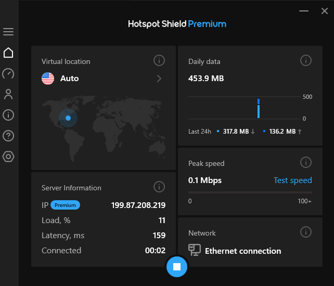Select the Auto virtual location label
The image size is (334, 286).
(69, 79)
